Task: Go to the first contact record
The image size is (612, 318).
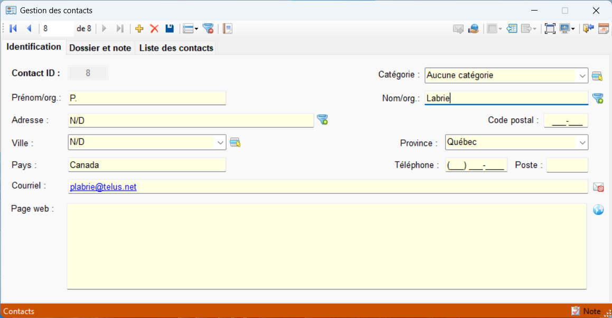Action: [13, 29]
